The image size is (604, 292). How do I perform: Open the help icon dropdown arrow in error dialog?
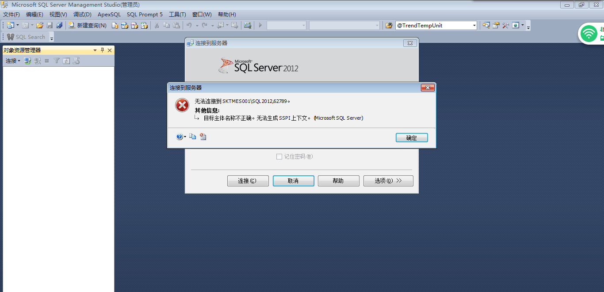tap(185, 137)
